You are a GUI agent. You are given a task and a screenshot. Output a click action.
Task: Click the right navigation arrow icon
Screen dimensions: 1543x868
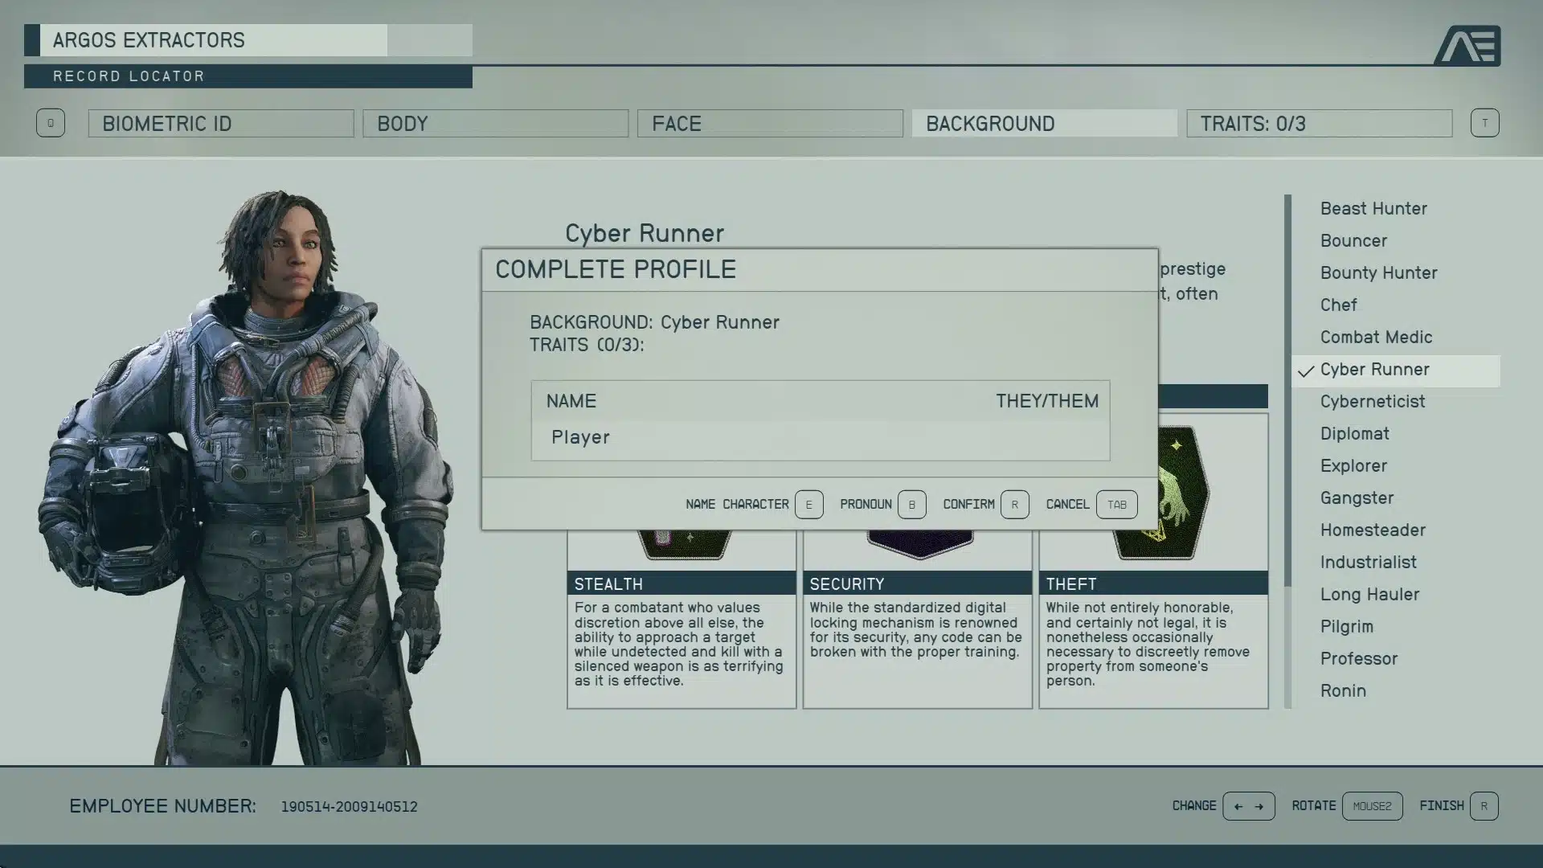tap(1259, 807)
